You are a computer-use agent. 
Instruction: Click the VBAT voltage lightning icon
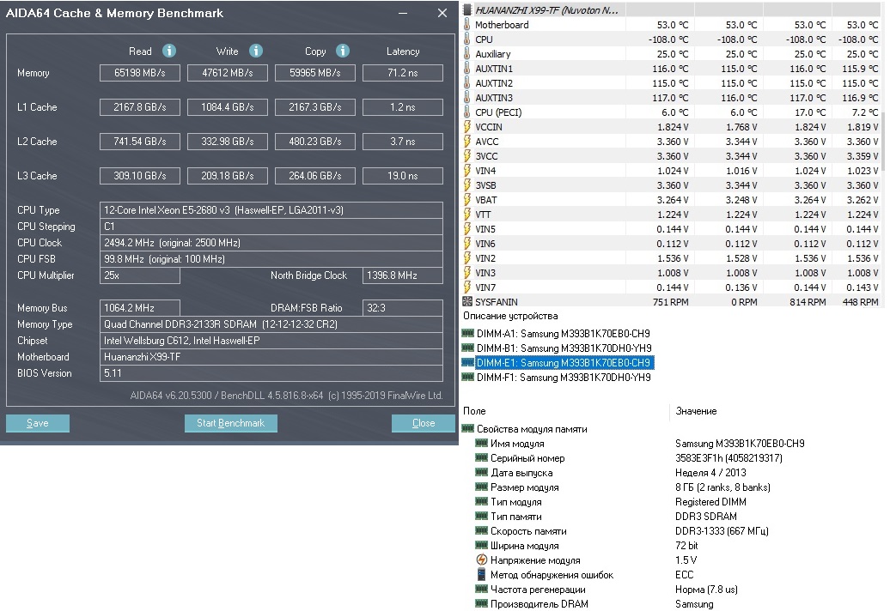point(467,199)
